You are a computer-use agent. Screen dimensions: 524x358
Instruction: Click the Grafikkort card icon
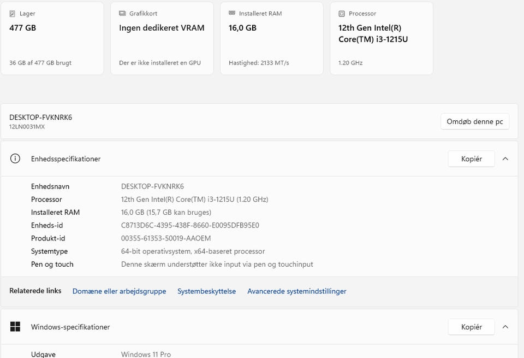(122, 13)
